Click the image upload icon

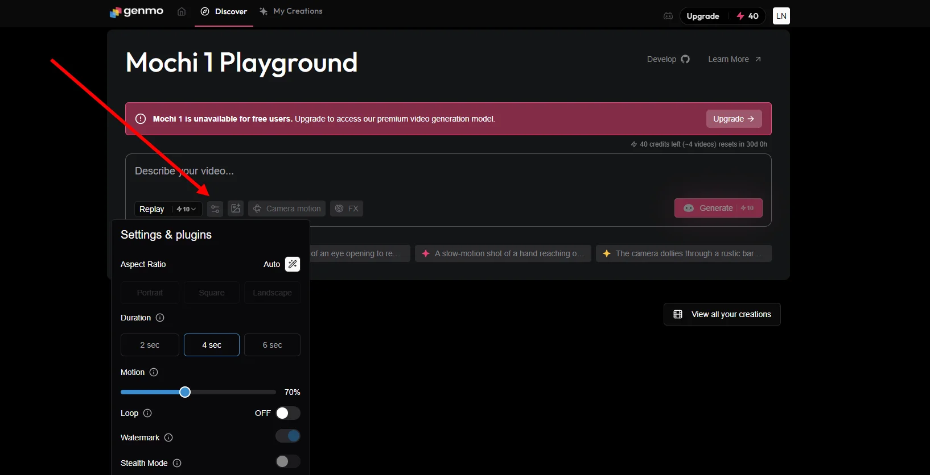(x=236, y=209)
